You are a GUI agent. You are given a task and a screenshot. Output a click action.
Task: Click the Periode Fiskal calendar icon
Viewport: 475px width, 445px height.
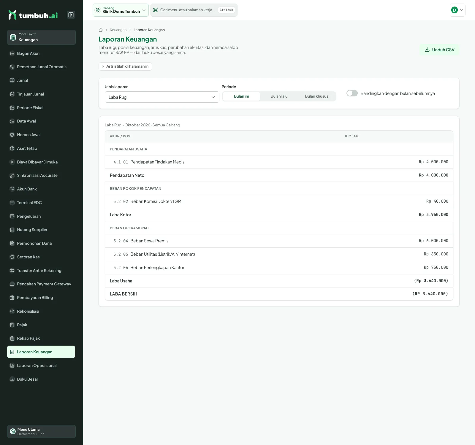[x=12, y=108]
